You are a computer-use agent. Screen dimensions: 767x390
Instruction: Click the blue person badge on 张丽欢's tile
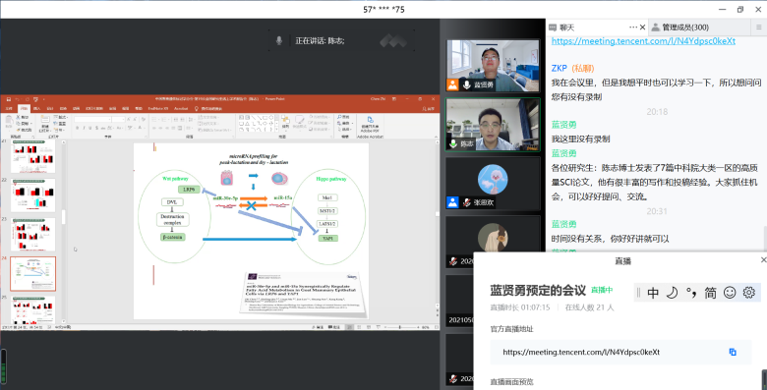(x=452, y=202)
